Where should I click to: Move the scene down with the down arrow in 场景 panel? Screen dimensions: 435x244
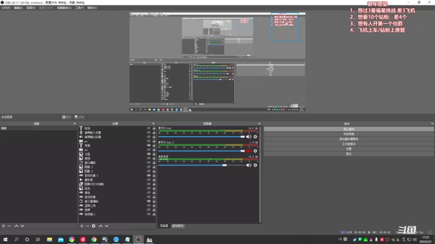[x=22, y=226]
